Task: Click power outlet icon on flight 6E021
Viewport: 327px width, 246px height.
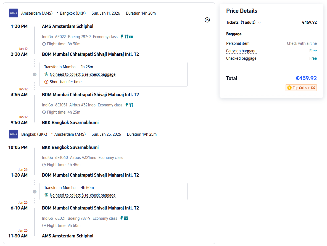Action: [x=122, y=218]
